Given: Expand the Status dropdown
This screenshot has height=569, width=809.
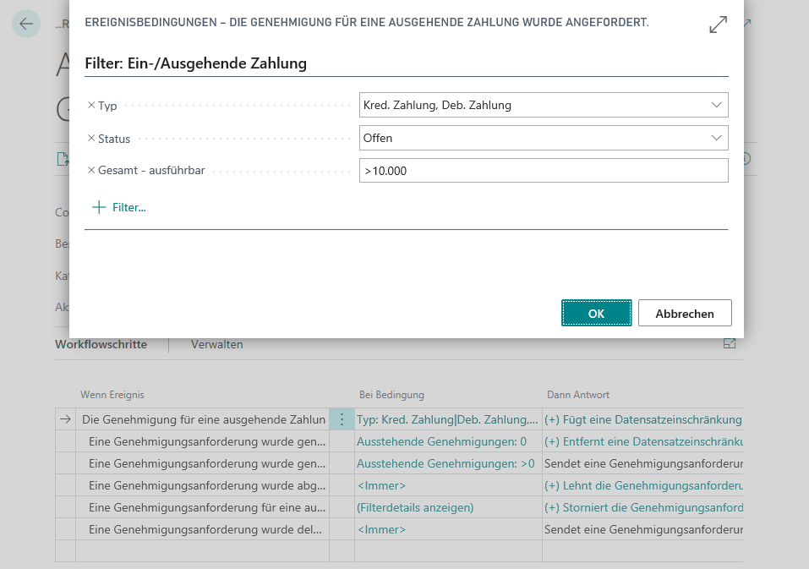Looking at the screenshot, I should (717, 138).
